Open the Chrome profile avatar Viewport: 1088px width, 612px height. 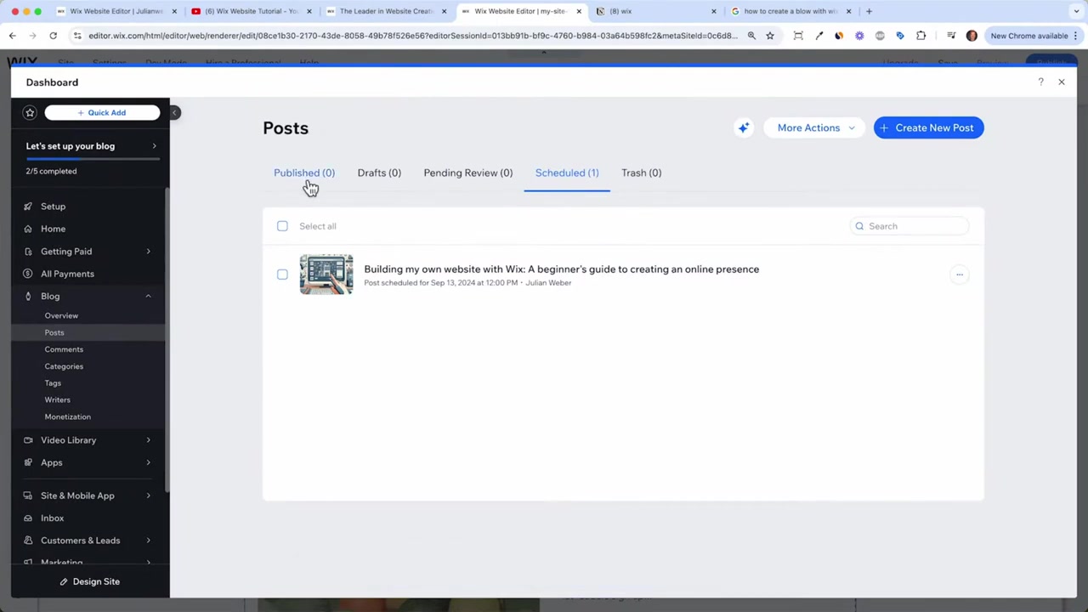pos(972,36)
